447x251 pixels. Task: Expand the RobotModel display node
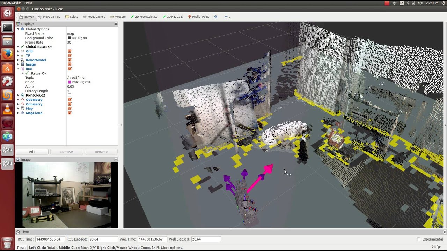pos(18,60)
